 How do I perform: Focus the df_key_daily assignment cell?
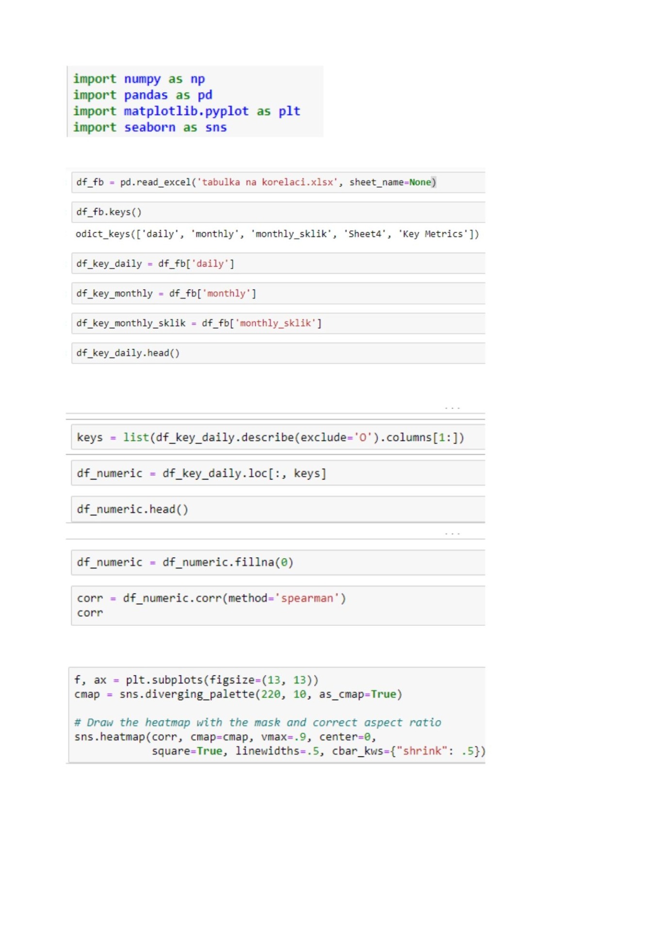click(x=277, y=264)
